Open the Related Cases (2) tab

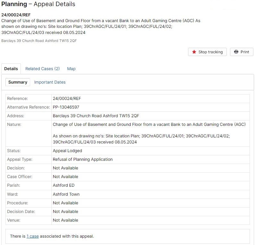click(x=42, y=69)
